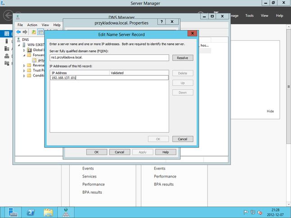Cancel the Edit Name Server Record dialog

point(182,139)
